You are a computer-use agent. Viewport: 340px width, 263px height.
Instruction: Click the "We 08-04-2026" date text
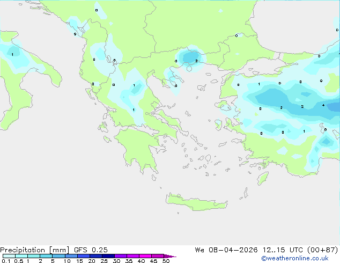[226, 250]
